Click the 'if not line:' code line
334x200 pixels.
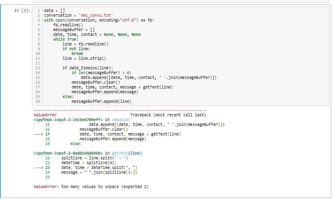76,49
